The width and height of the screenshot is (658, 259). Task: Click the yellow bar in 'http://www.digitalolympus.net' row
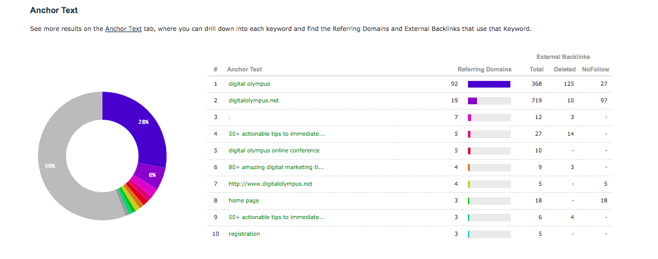[469, 184]
